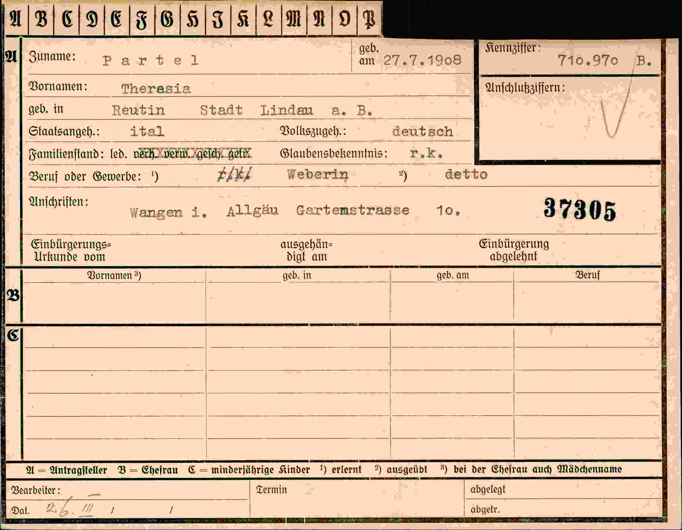This screenshot has width=682, height=530.
Task: Click the occupation 'Weberin'
Action: tap(318, 174)
